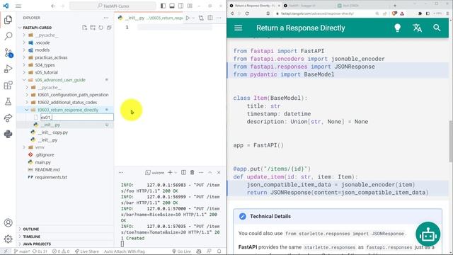Open language translation selector on docs page

[417, 28]
